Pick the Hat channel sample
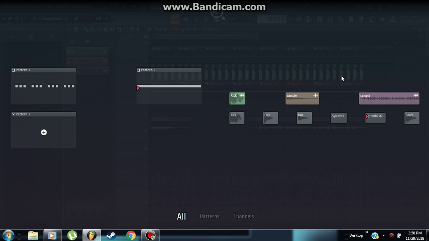 pyautogui.click(x=304, y=118)
